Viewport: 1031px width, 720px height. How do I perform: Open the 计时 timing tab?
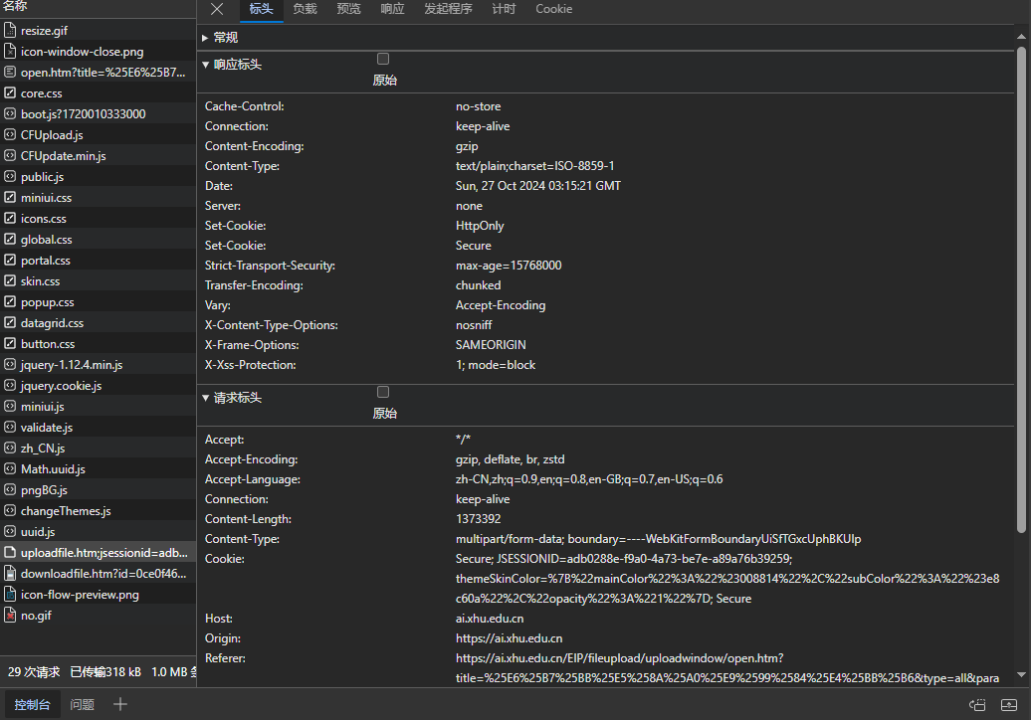(505, 9)
